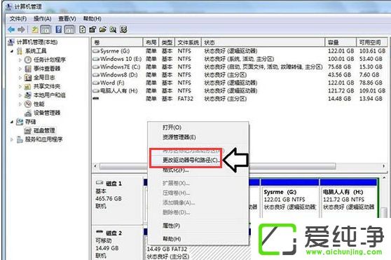Select 性能 in the tree

[x=39, y=104]
